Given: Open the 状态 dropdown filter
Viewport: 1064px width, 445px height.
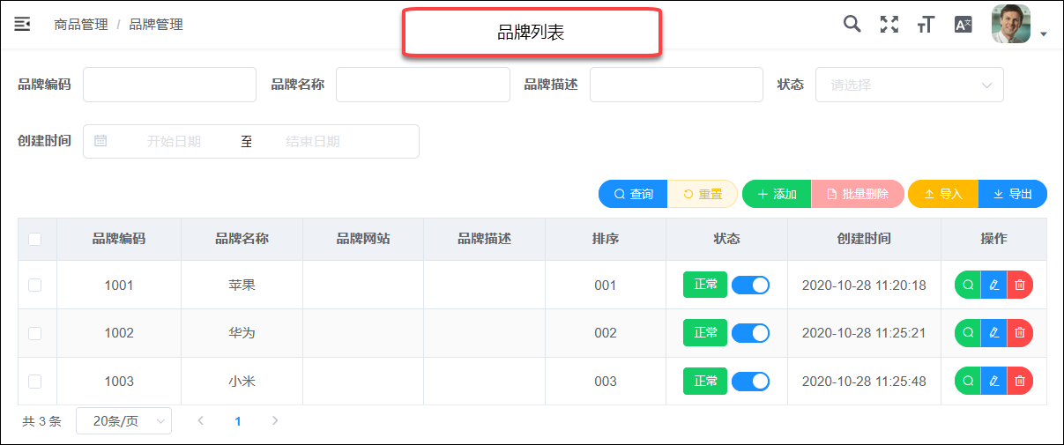Looking at the screenshot, I should (909, 85).
